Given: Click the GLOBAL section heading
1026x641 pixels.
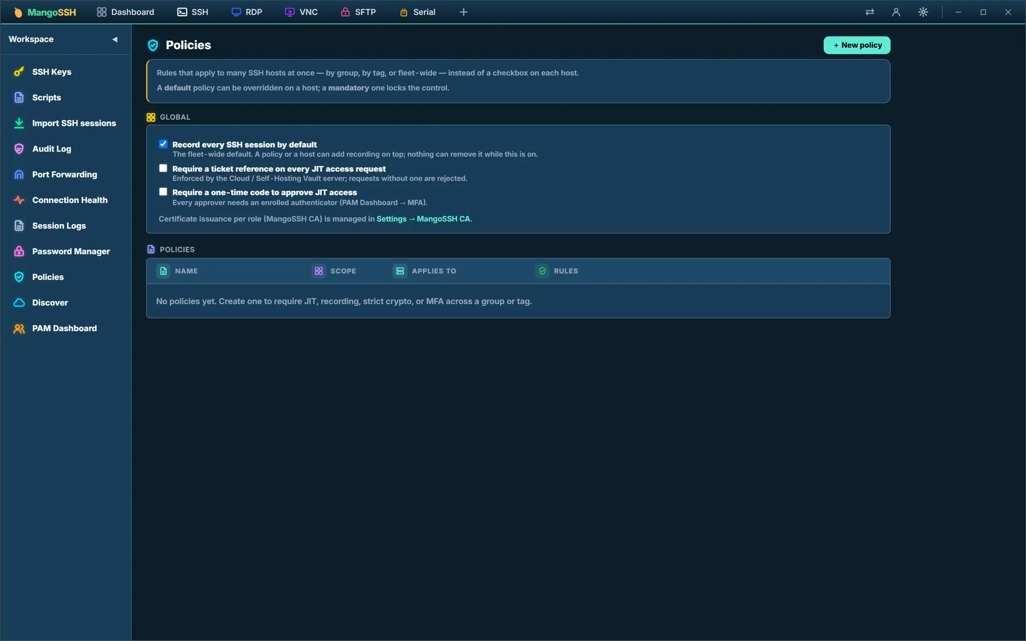Looking at the screenshot, I should point(175,117).
